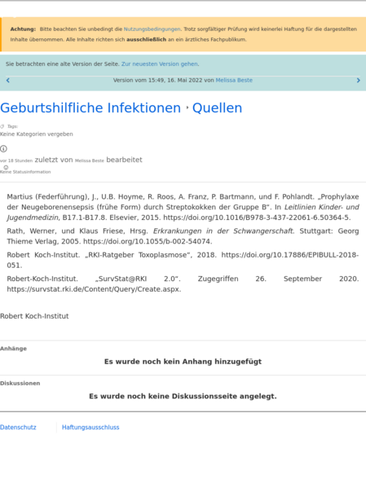Click 'Keine Statusinformation' text
This screenshot has height=488, width=366.
25,172
